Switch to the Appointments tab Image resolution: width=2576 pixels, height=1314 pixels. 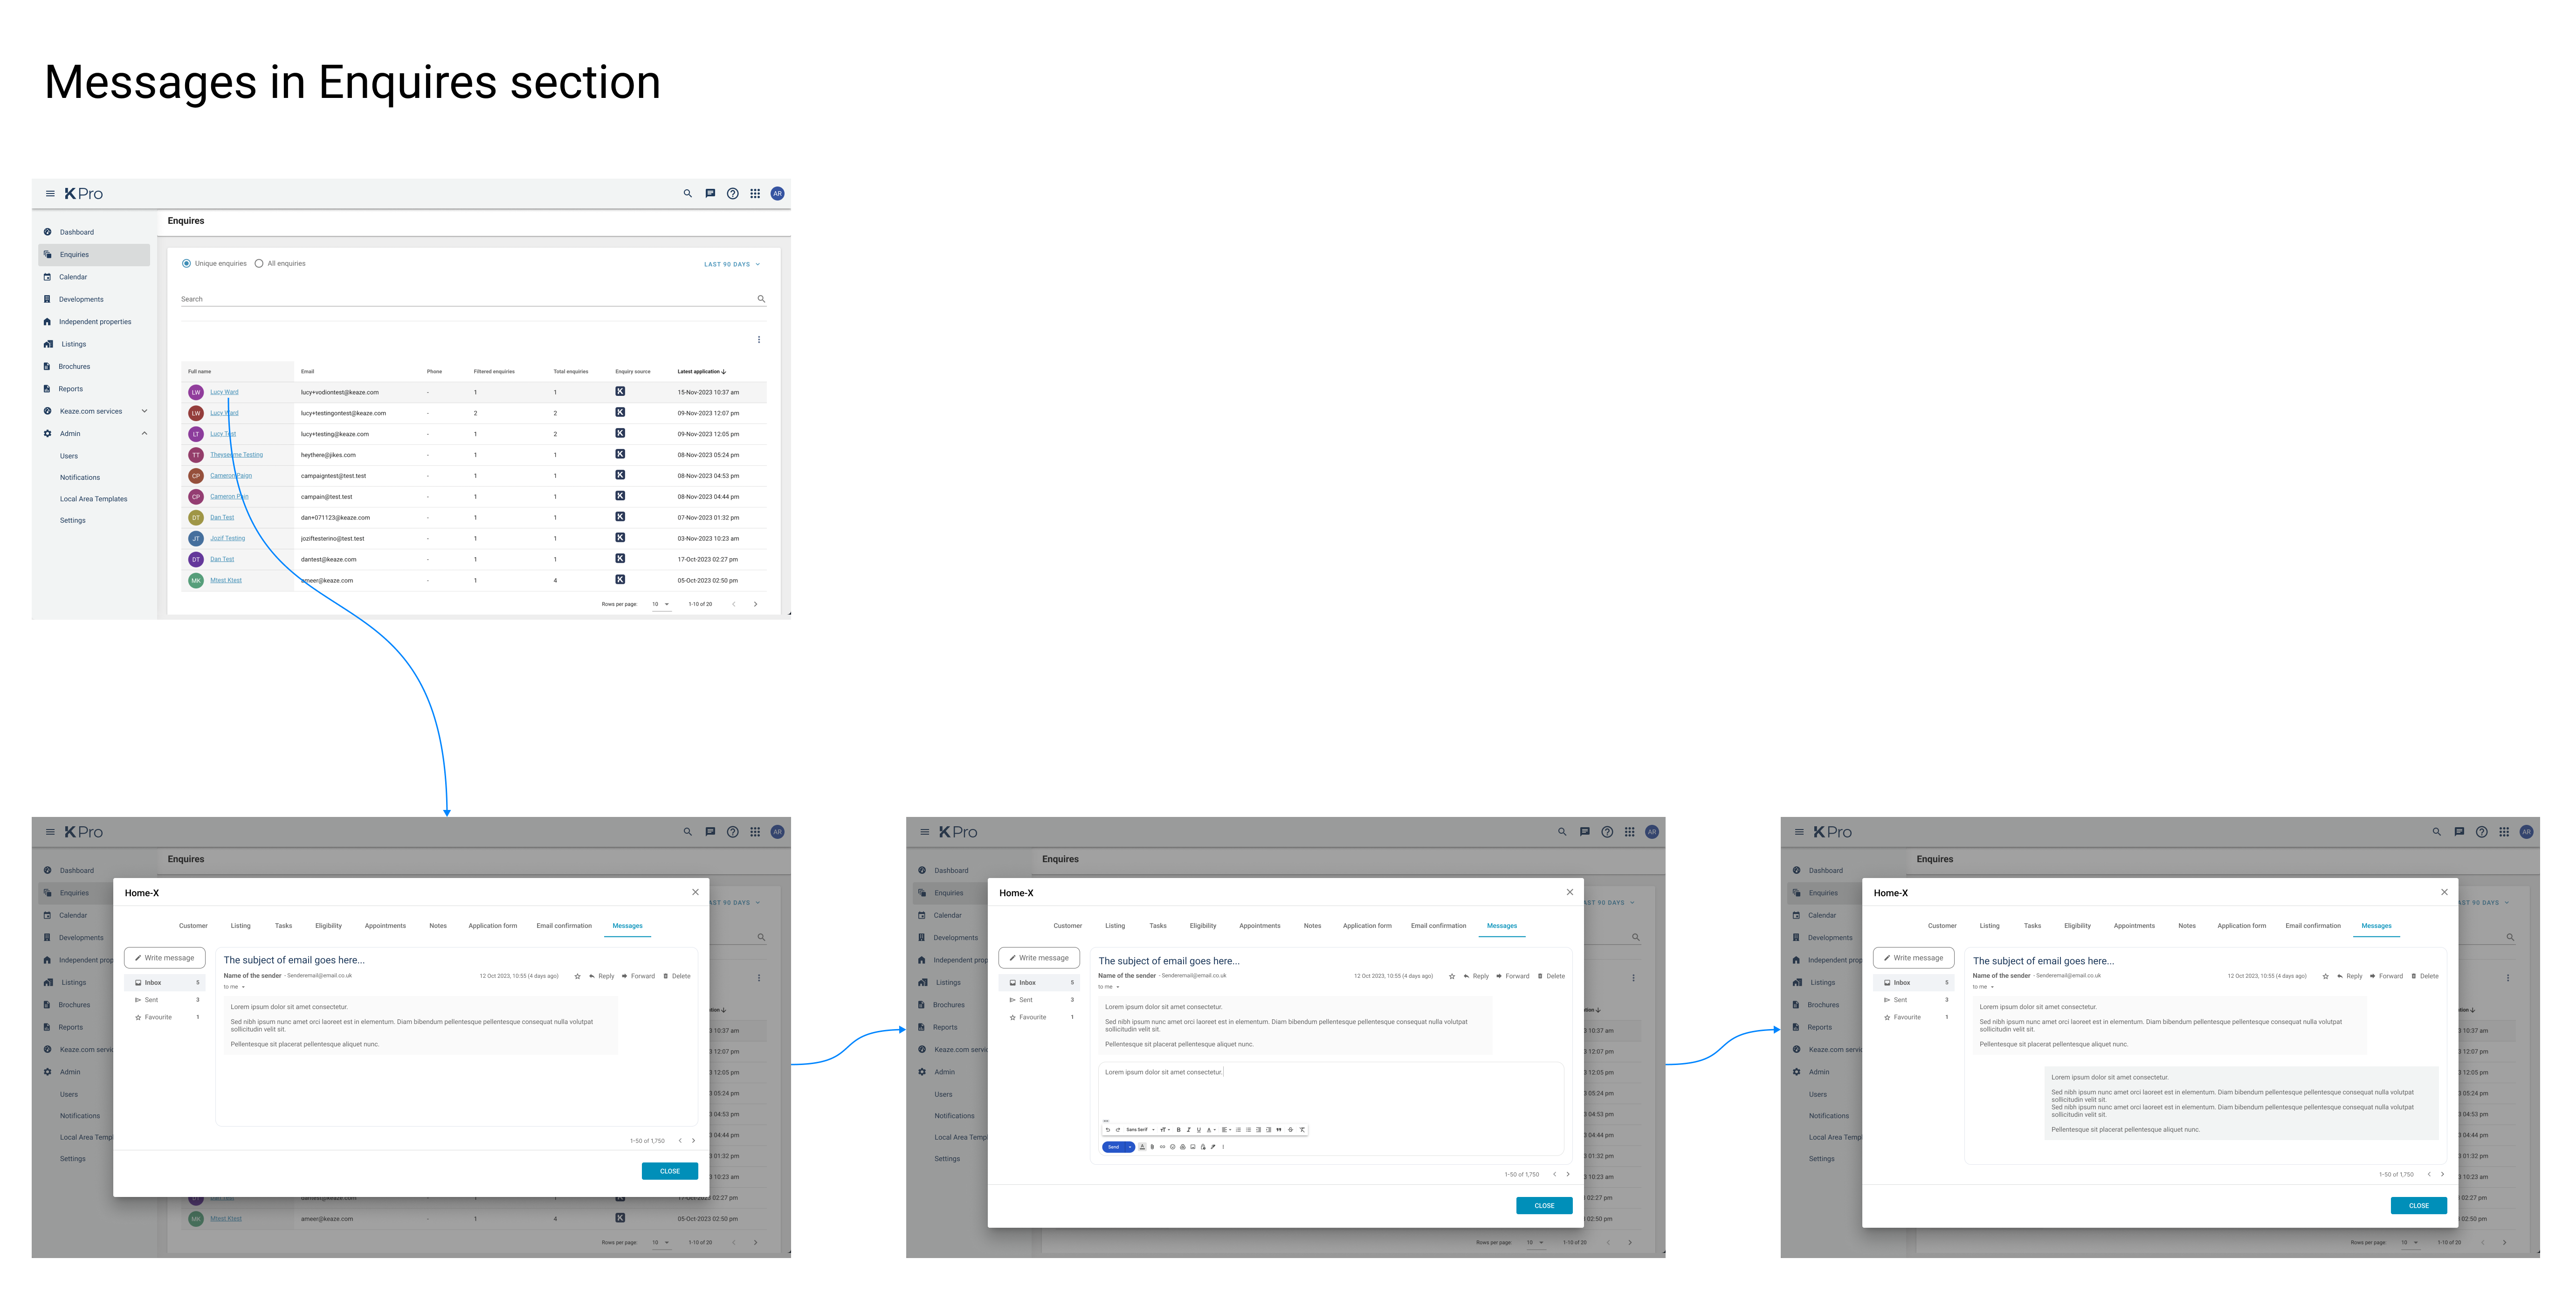pyautogui.click(x=1260, y=926)
